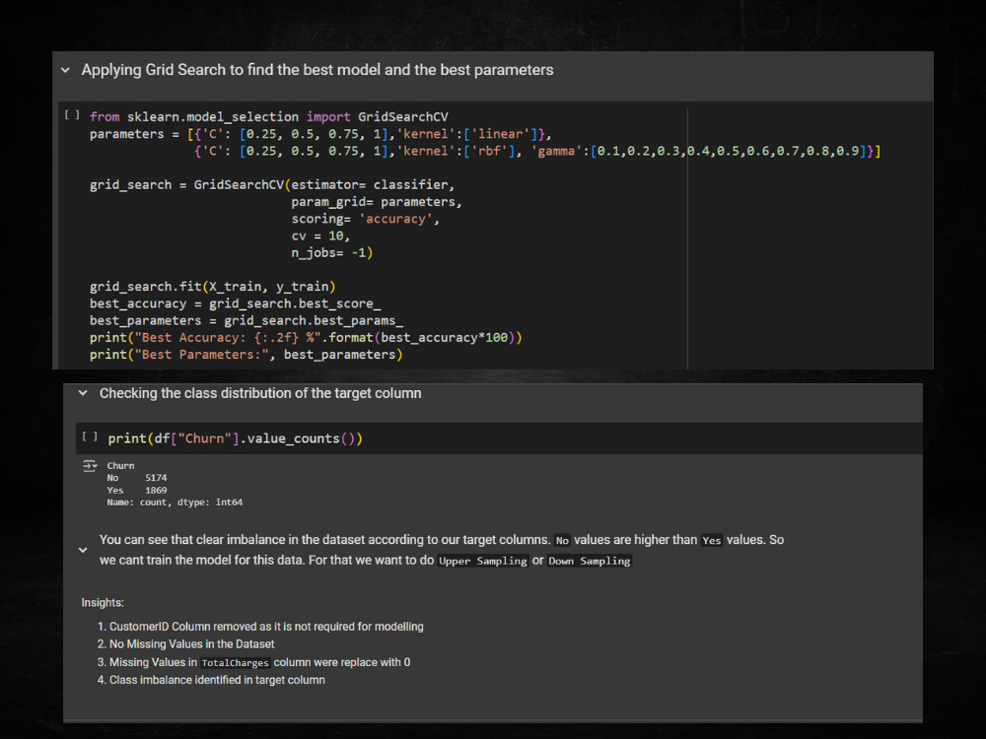The height and width of the screenshot is (739, 986).
Task: Click the Insights: label
Action: tap(103, 603)
